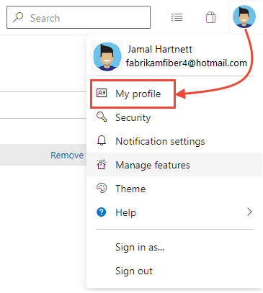Click Jamal Hartnett's large avatar picture
This screenshot has height=293, width=263.
[x=107, y=57]
